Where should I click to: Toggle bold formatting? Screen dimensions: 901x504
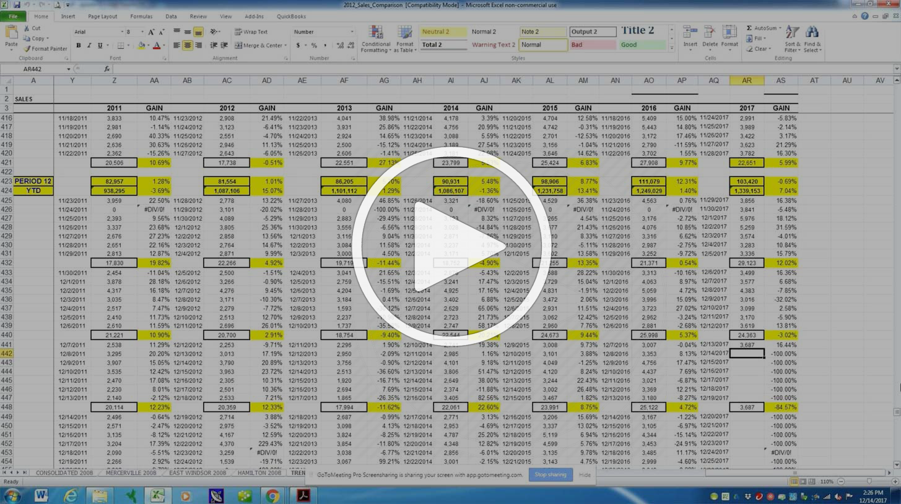tap(79, 46)
